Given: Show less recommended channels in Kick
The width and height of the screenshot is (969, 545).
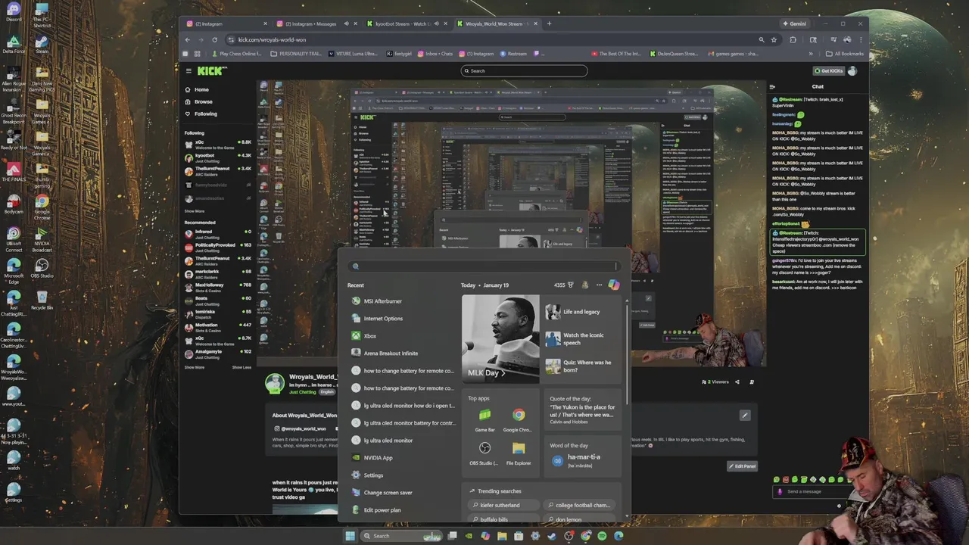Looking at the screenshot, I should coord(241,367).
